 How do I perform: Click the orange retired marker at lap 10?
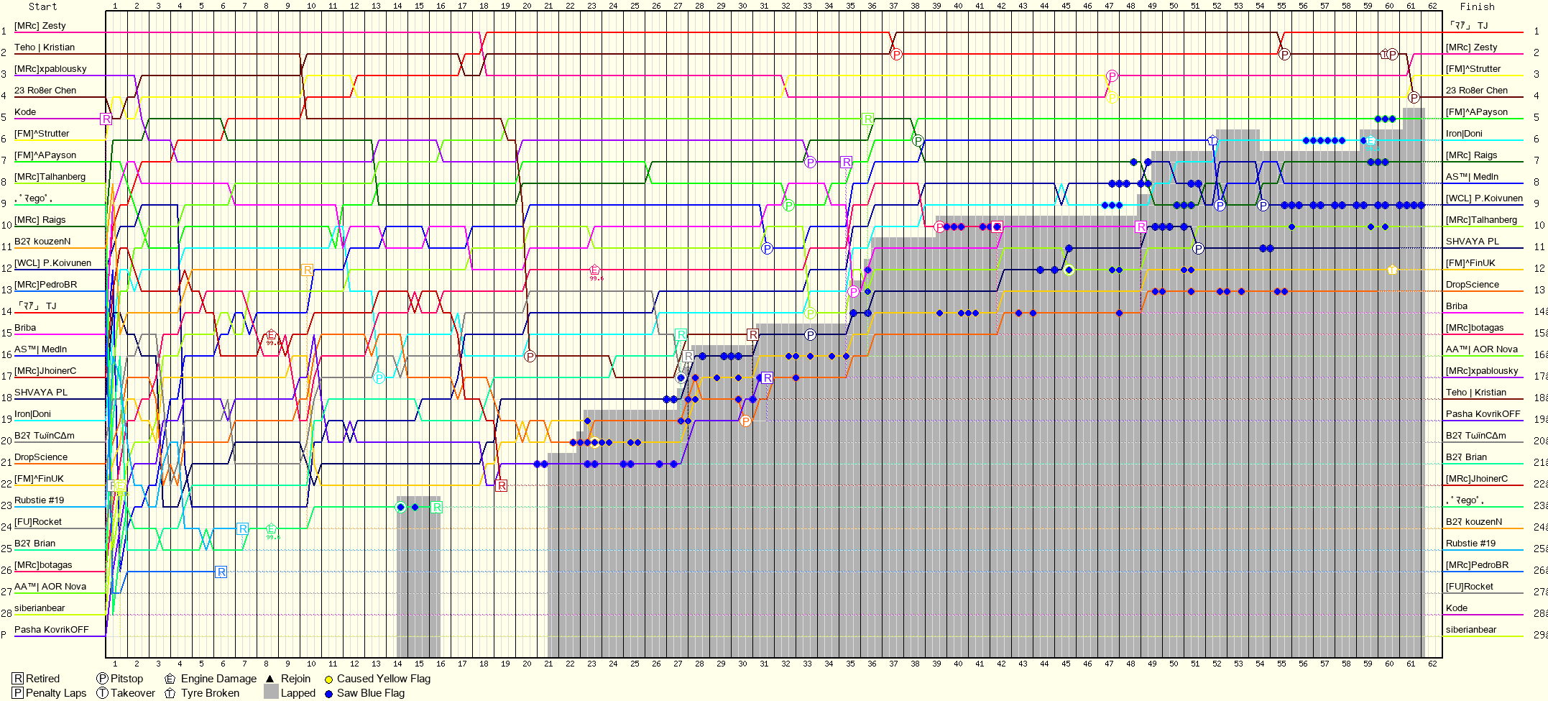click(308, 270)
